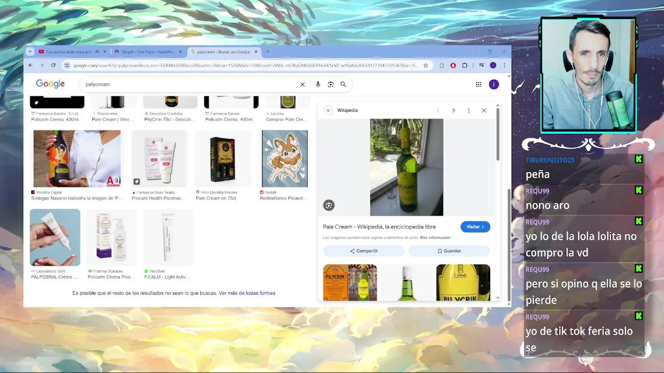Open the related green bottle thumbnail
The image size is (664, 373).
point(407,282)
